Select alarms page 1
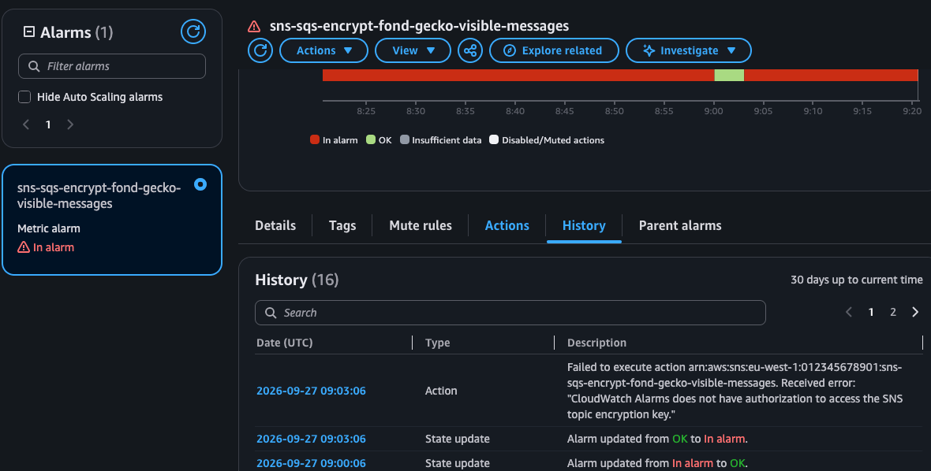The height and width of the screenshot is (471, 931). 48,124
